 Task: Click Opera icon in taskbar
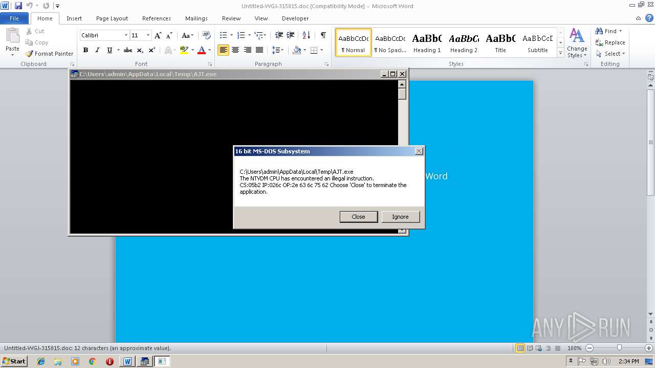(110, 361)
